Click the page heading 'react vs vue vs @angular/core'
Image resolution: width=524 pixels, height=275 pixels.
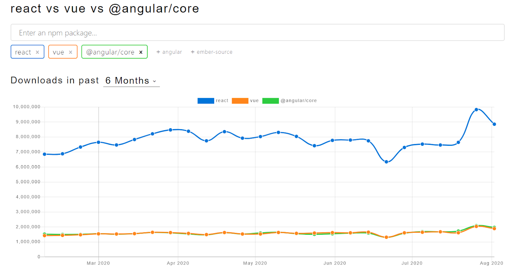pyautogui.click(x=105, y=9)
